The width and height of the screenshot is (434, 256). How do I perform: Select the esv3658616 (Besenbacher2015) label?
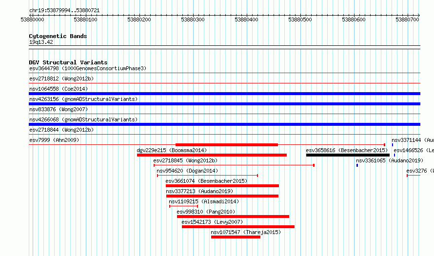tap(347, 150)
